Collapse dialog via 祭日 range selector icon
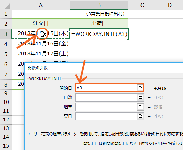The height and width of the screenshot is (150, 183). coord(140,116)
